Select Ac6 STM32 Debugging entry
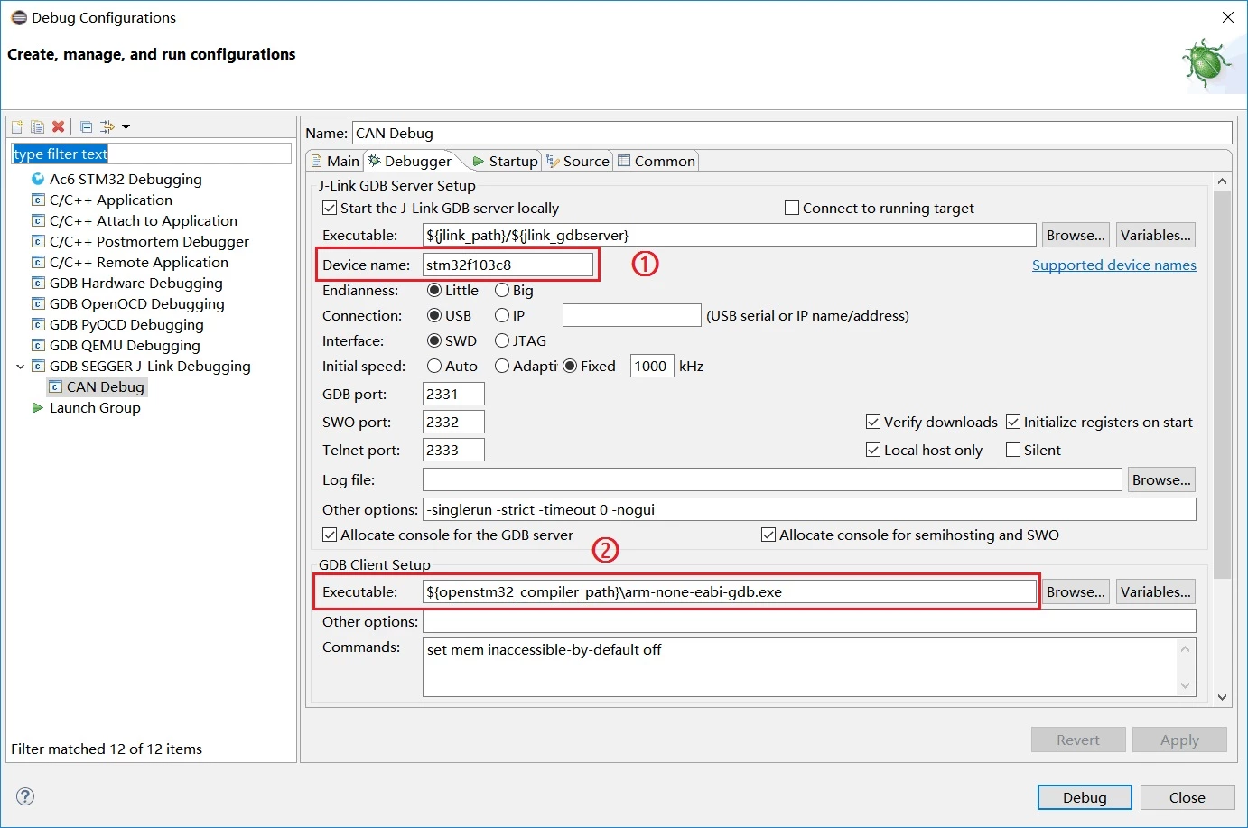This screenshot has height=828, width=1248. click(x=126, y=179)
